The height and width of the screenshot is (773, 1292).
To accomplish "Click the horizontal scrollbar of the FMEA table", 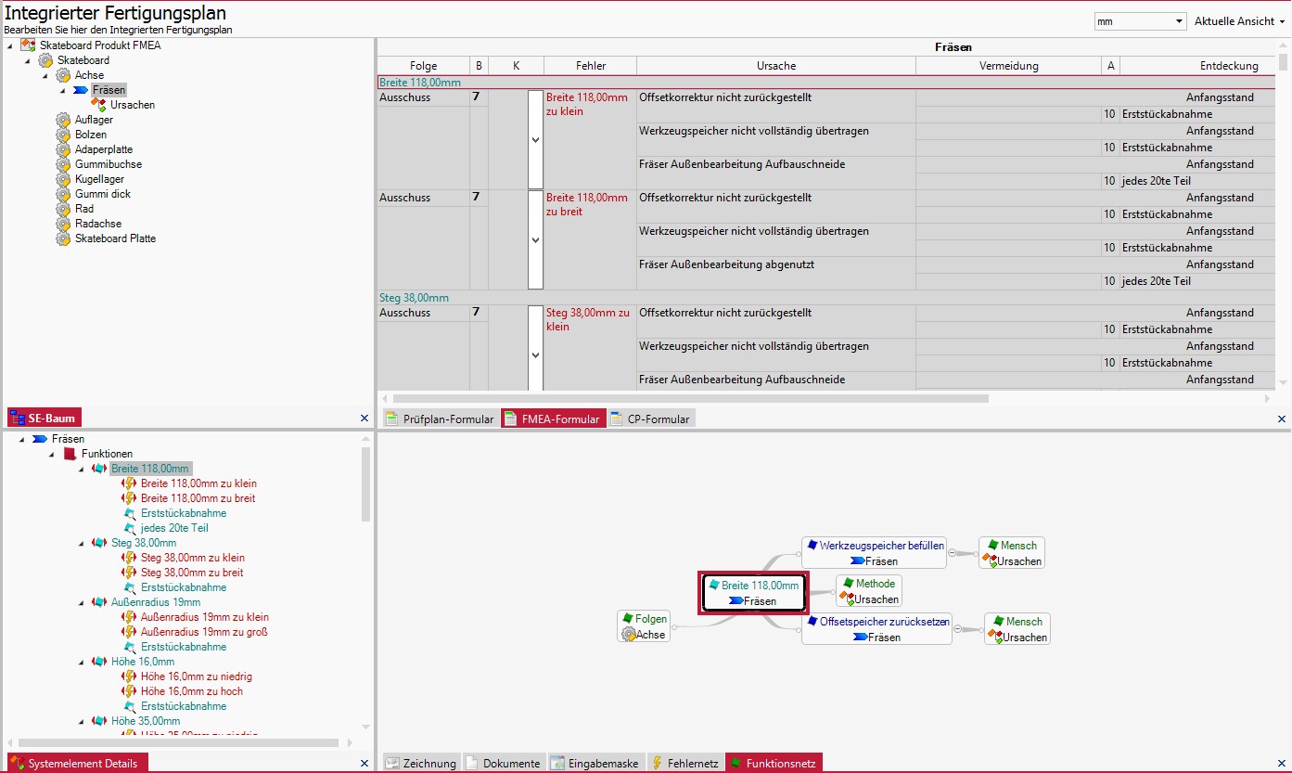I will [x=686, y=398].
